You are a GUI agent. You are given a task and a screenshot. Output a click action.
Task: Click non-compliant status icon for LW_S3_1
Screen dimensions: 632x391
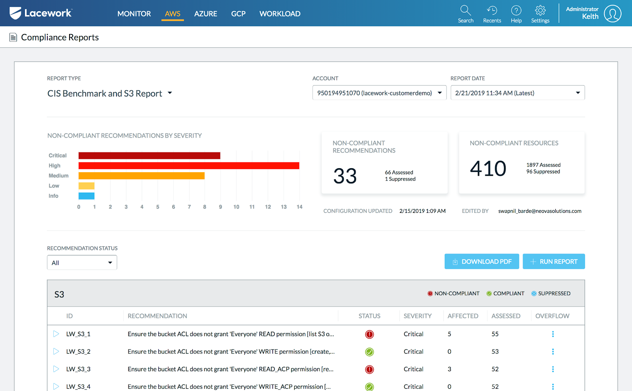tap(369, 335)
